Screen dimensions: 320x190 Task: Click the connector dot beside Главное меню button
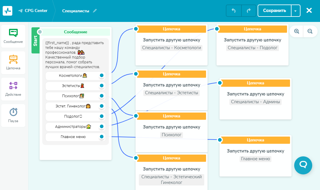101,137
